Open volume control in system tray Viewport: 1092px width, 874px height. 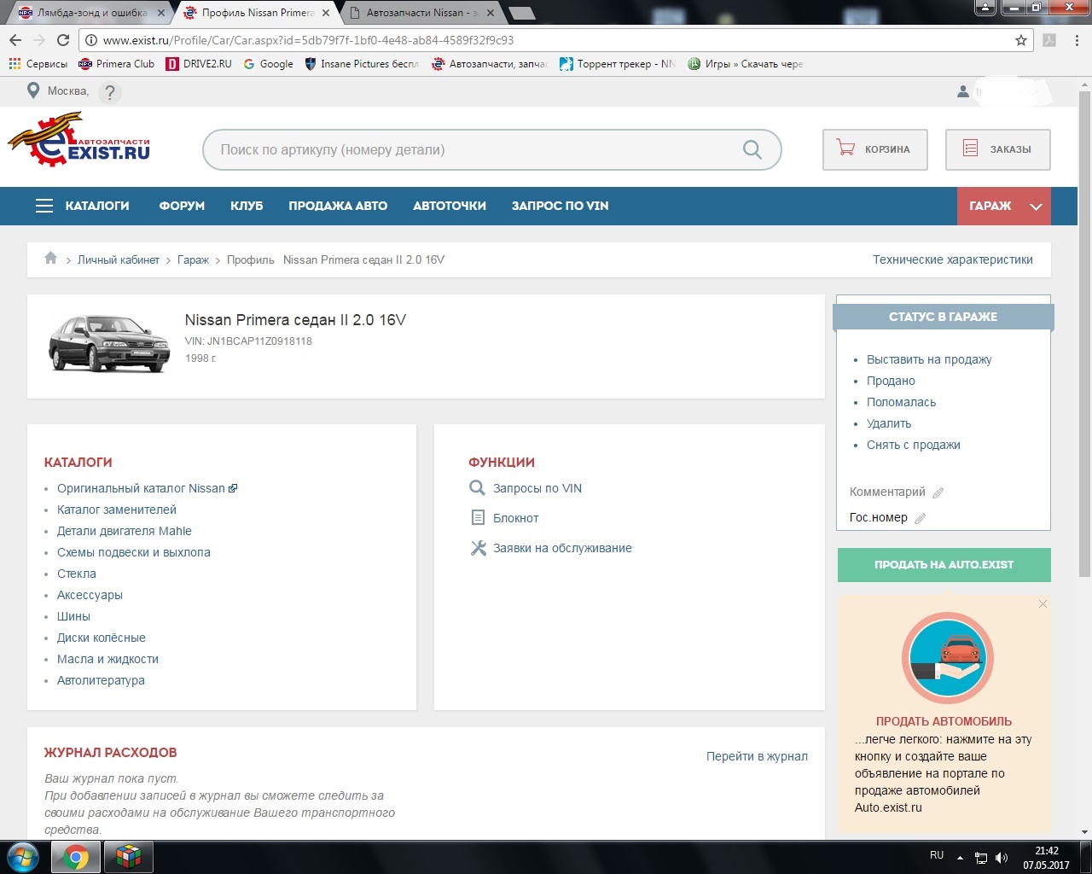(x=1002, y=858)
